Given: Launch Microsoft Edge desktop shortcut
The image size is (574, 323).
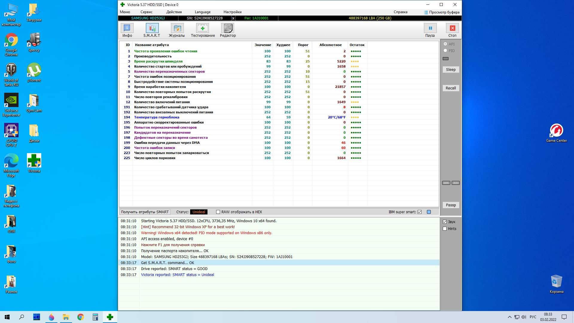Looking at the screenshot, I should (x=11, y=165).
